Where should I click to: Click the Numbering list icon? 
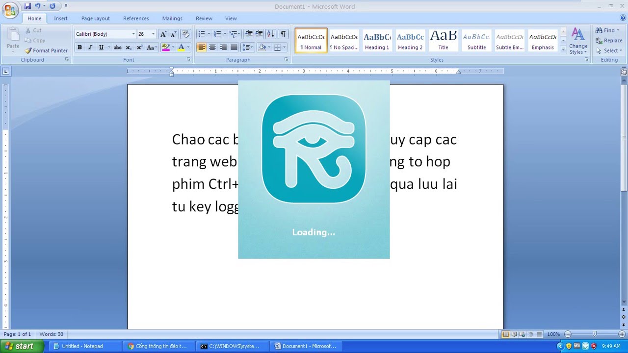pyautogui.click(x=217, y=34)
